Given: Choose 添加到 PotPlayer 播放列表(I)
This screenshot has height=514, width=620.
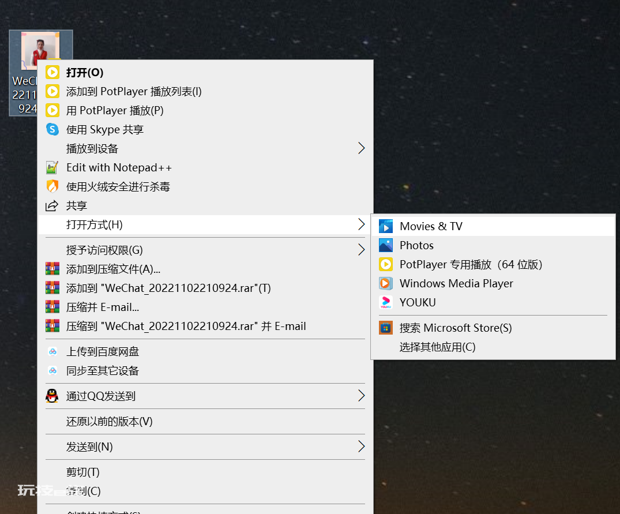Looking at the screenshot, I should (x=205, y=91).
